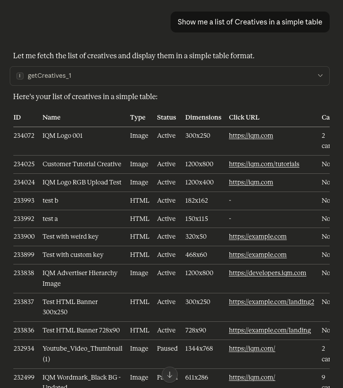The height and width of the screenshot is (388, 343).
Task: Click the name IQM Logo RGB Upload Test
Action: (82, 182)
